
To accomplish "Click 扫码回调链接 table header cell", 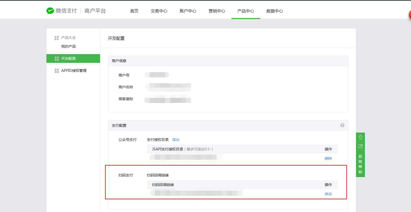I will click(163, 185).
